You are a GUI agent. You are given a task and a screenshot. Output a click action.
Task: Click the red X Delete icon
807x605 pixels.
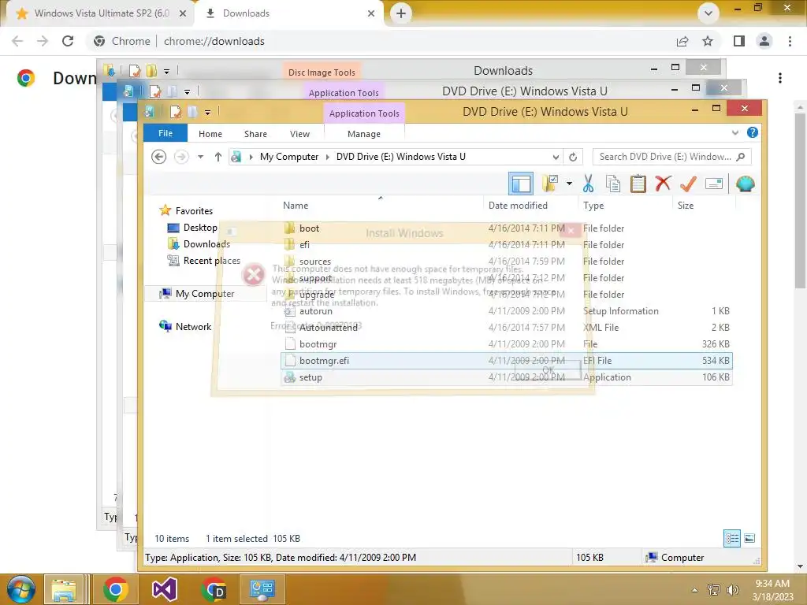tap(663, 183)
